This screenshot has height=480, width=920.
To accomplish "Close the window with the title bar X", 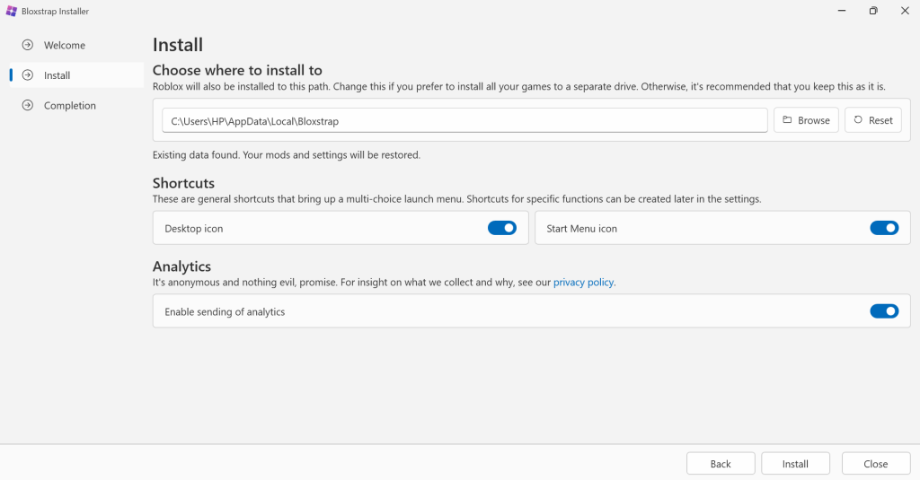I will click(905, 11).
